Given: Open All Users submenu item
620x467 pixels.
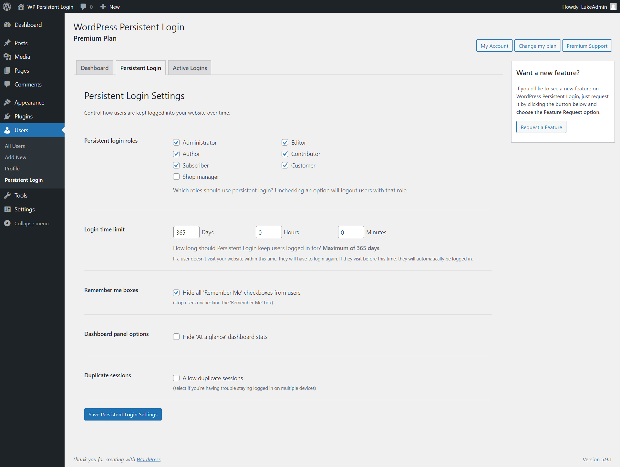Looking at the screenshot, I should pos(15,146).
